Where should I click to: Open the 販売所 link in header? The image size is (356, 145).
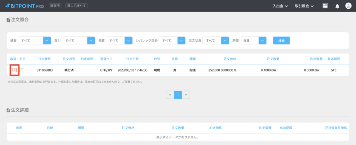(55, 6)
